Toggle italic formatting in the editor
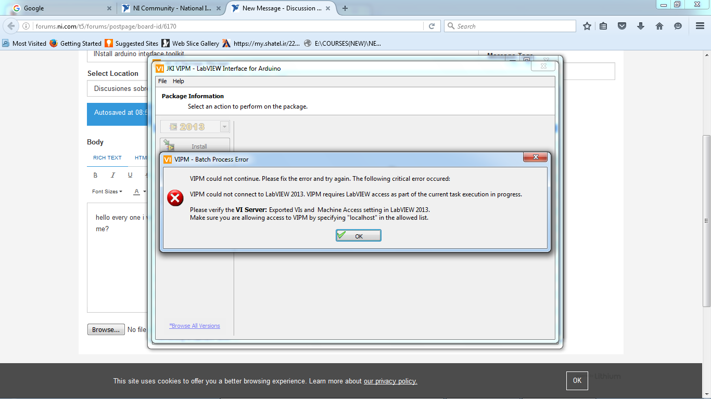The height and width of the screenshot is (399, 711). click(112, 175)
